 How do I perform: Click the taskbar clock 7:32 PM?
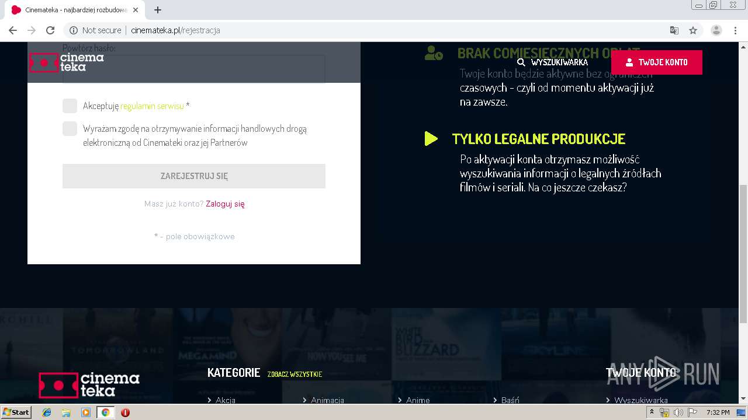[x=718, y=412]
